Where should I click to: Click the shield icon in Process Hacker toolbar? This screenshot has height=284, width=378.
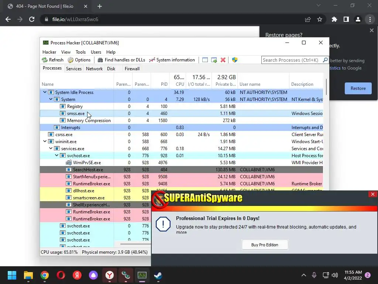[234, 60]
